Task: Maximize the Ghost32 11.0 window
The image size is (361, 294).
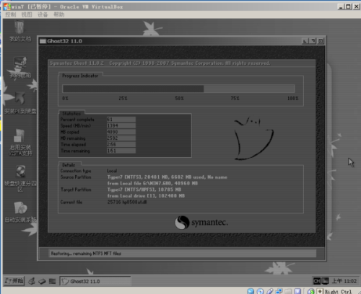Action: [x=313, y=41]
